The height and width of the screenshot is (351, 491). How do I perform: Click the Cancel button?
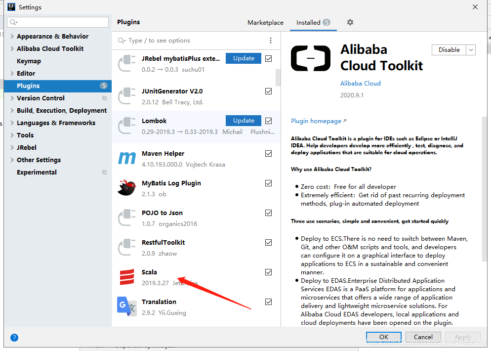(x=423, y=337)
